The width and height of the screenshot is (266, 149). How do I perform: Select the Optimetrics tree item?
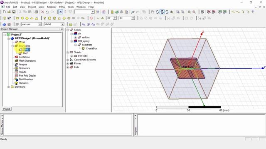click(25, 68)
